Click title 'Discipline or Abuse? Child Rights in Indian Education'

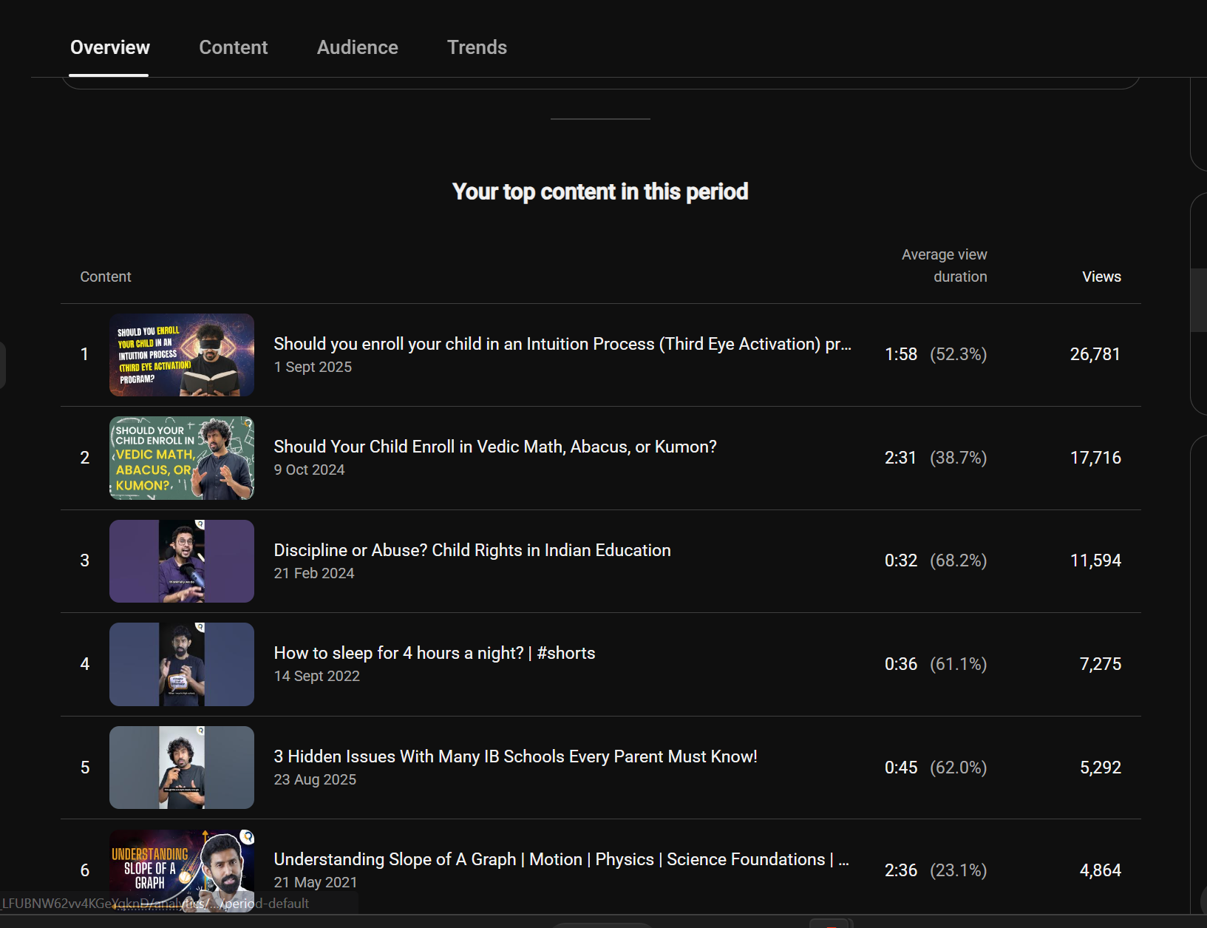click(472, 550)
